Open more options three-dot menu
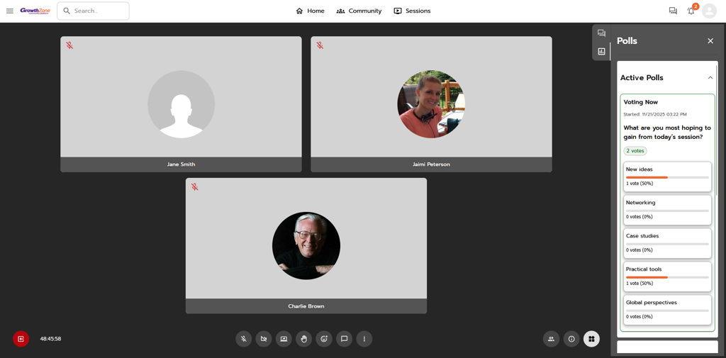Screen dimensions: 726x358 (x=364, y=339)
